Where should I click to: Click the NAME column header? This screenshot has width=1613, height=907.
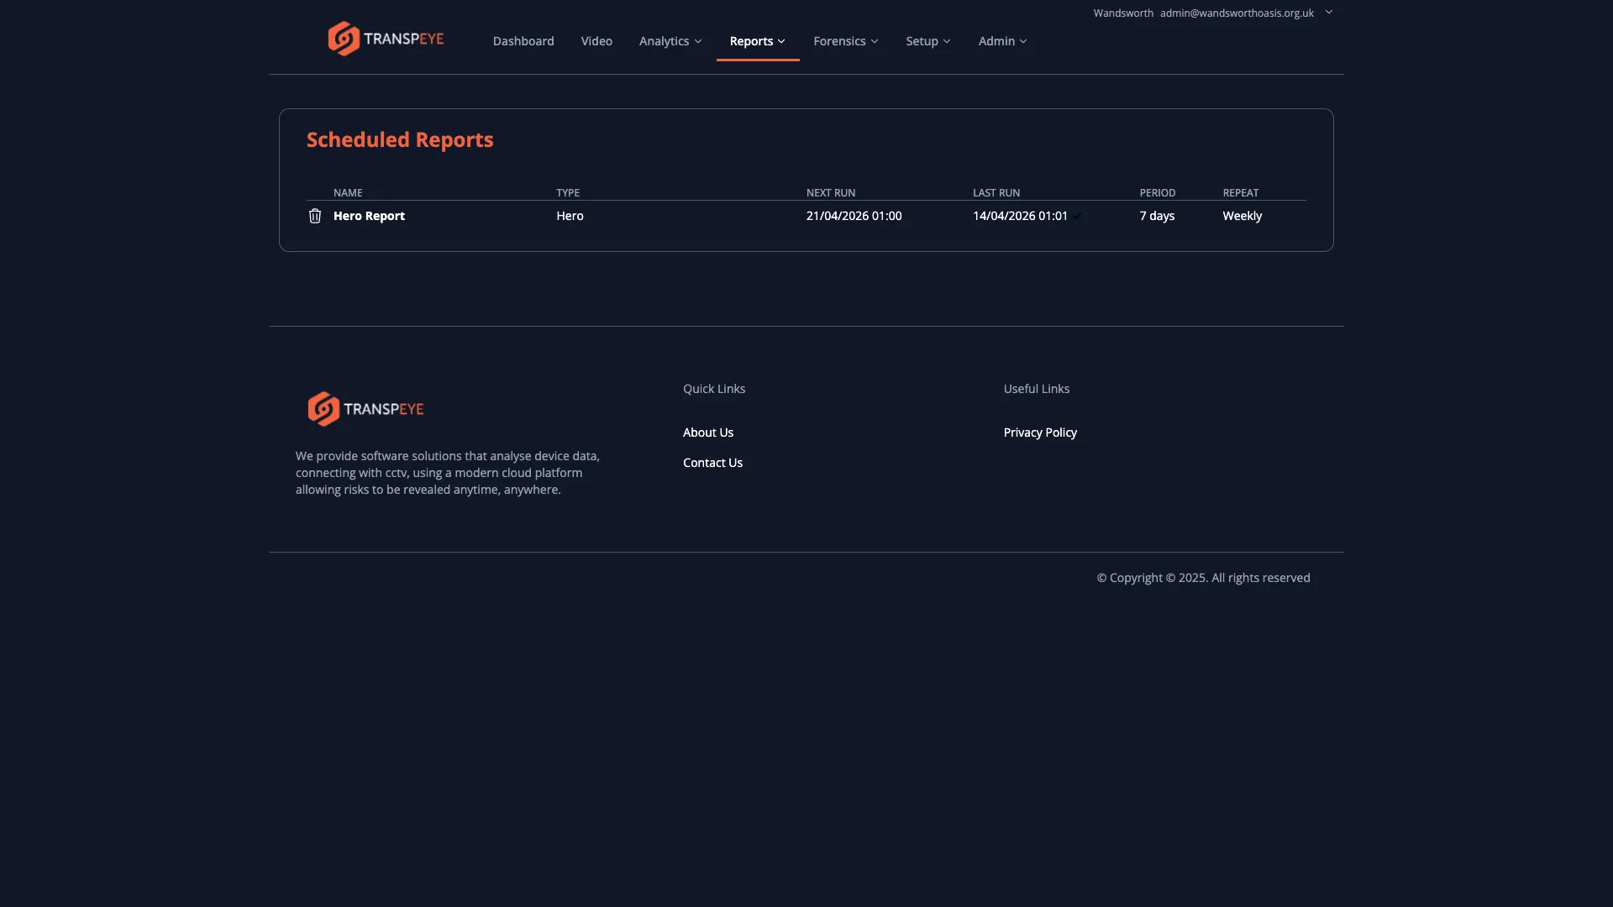point(348,192)
